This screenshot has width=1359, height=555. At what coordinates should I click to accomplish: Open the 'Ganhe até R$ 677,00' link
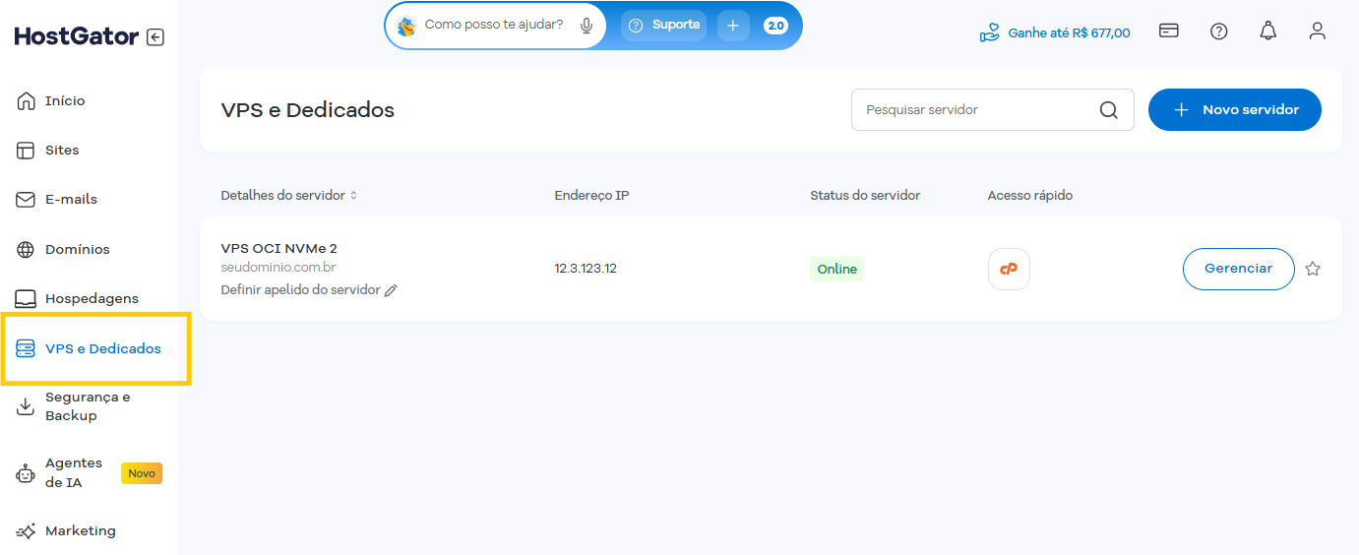coord(1055,32)
